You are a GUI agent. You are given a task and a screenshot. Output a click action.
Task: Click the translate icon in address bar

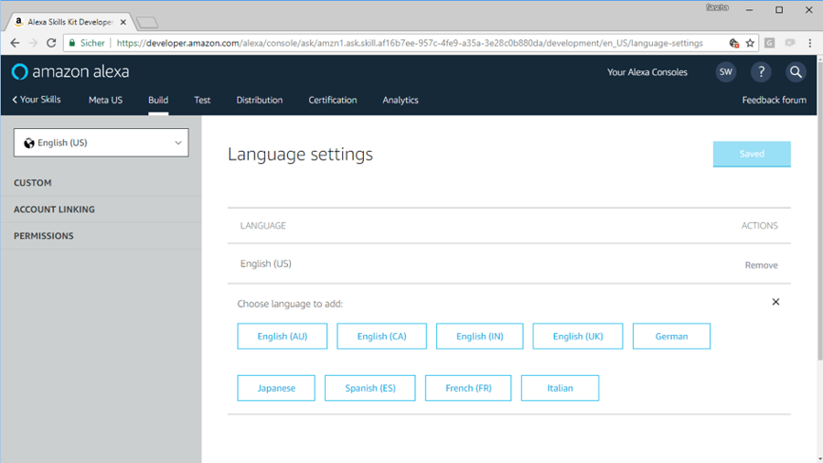click(x=733, y=43)
